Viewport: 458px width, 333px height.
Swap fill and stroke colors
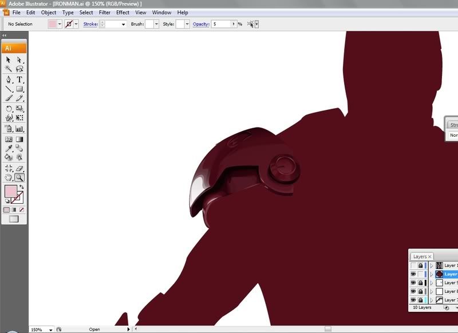point(22,187)
